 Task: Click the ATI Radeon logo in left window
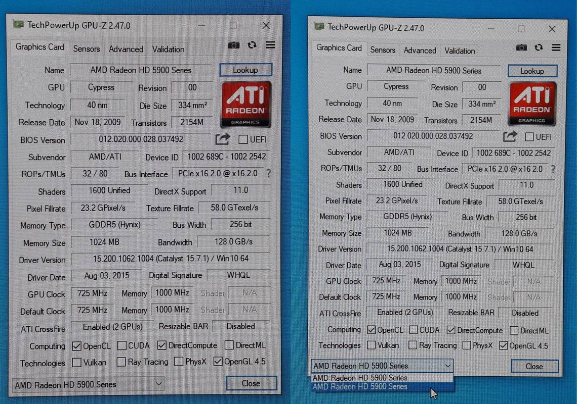tap(246, 105)
